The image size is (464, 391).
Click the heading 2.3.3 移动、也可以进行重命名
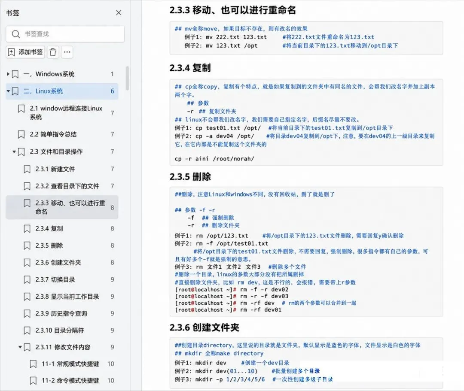232,10
